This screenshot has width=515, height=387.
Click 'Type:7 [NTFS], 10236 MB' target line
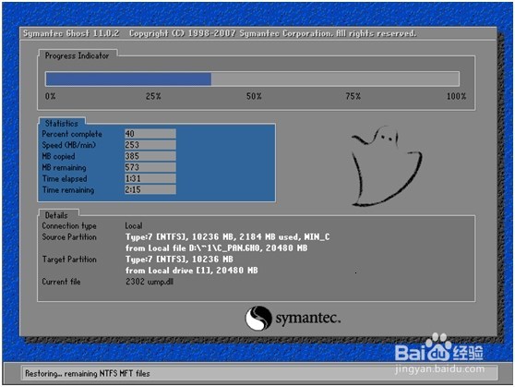coord(179,260)
